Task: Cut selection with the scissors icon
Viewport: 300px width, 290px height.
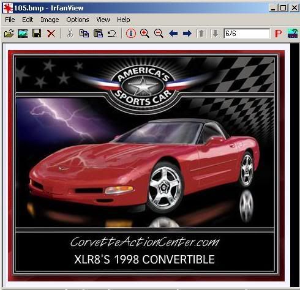Action: coord(70,33)
